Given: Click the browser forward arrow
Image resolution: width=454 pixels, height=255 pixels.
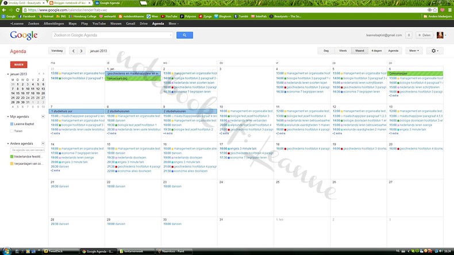Looking at the screenshot, I should (11, 10).
